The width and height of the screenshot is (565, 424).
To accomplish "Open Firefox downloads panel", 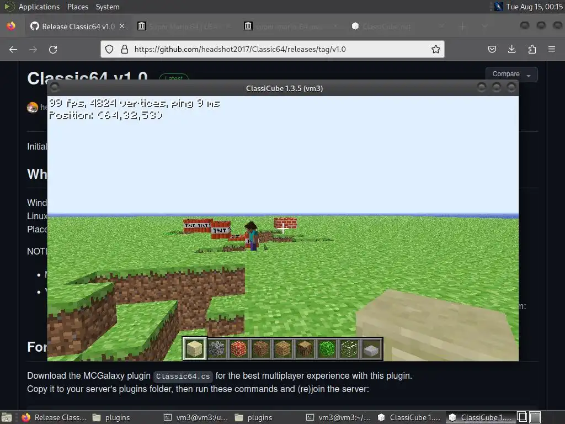I will tap(511, 49).
